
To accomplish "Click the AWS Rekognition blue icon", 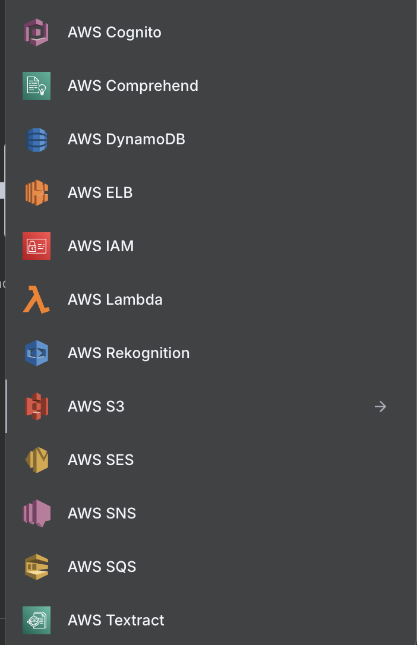I will 37,353.
